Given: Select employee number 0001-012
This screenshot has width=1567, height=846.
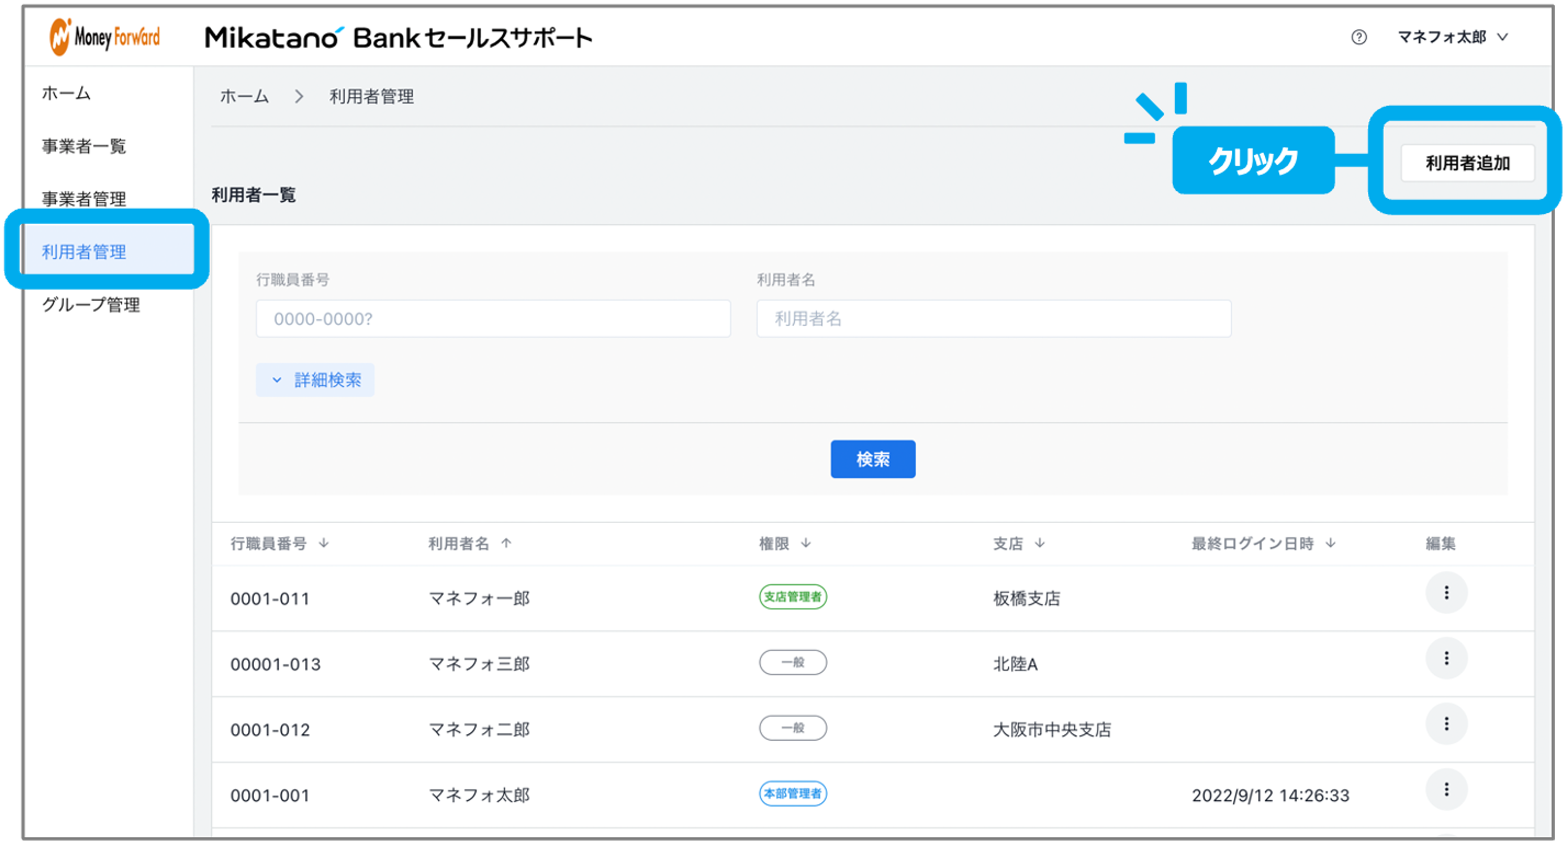Looking at the screenshot, I should coord(270,730).
